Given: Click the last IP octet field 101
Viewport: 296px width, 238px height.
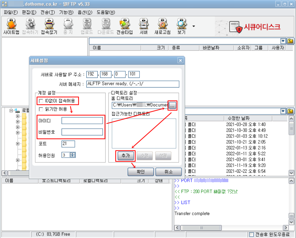Looking at the screenshot, I should [134, 74].
